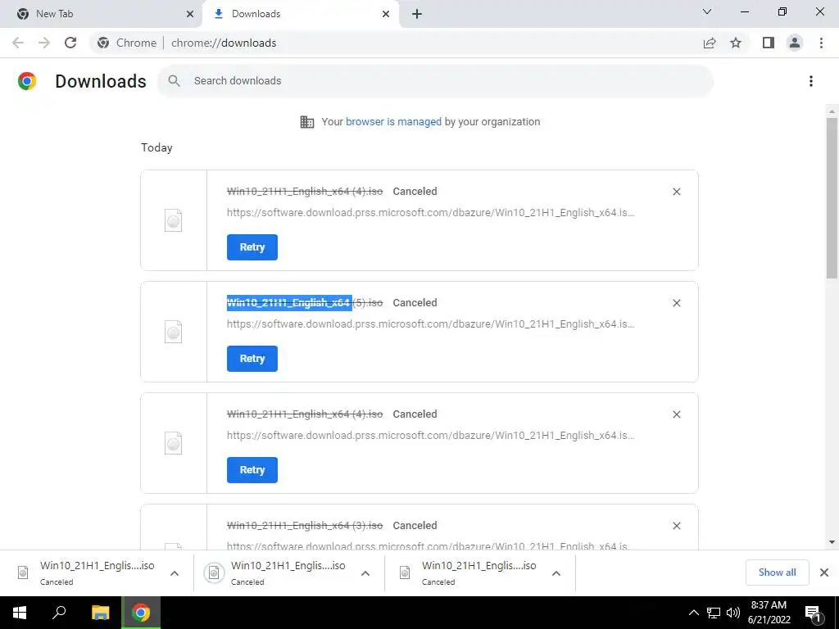Click the Today date heading
This screenshot has width=839, height=629.
(156, 147)
